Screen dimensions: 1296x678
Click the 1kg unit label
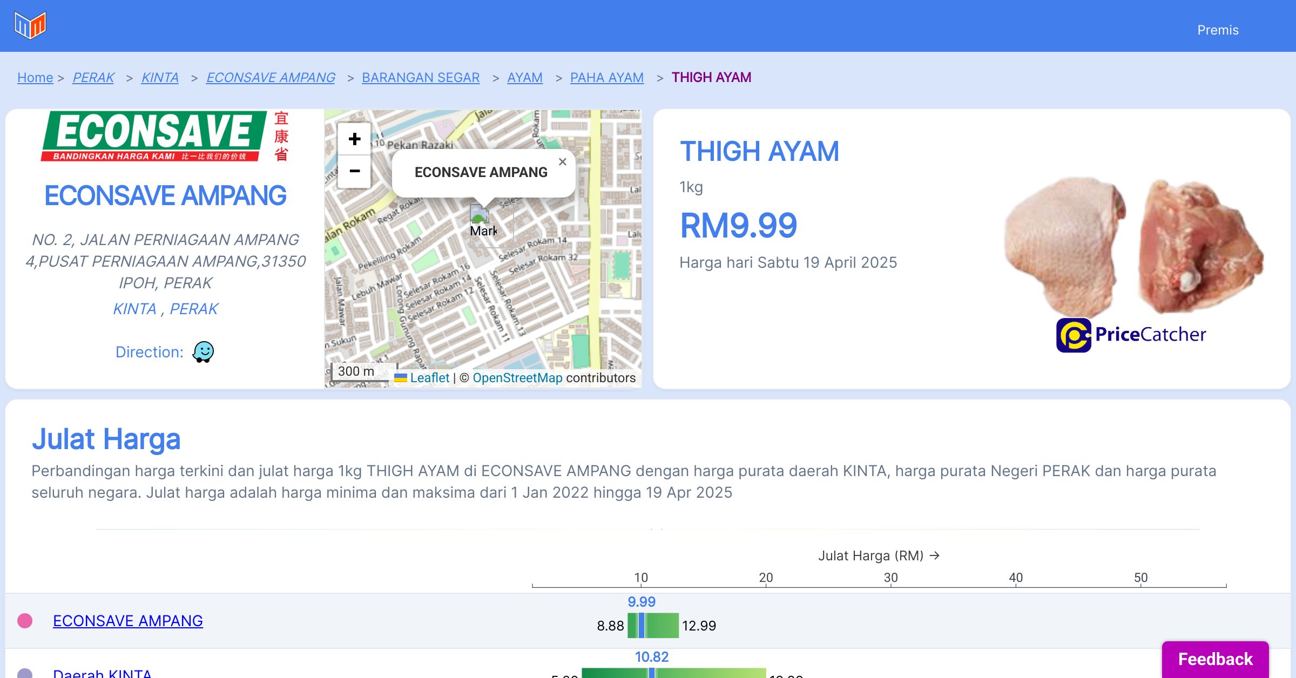pyautogui.click(x=691, y=187)
